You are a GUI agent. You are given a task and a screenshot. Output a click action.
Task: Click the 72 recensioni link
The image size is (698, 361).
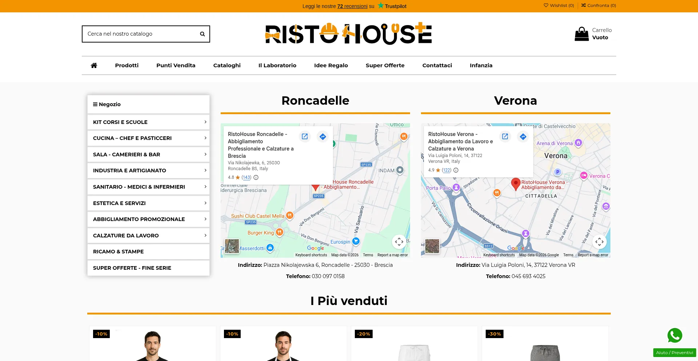[352, 6]
